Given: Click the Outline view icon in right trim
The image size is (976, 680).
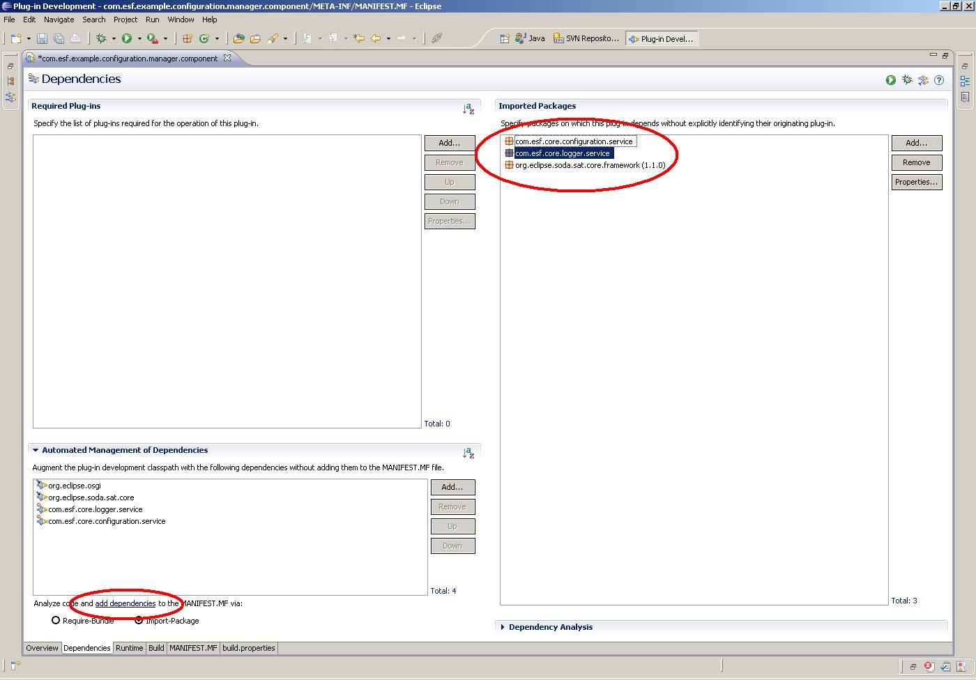Looking at the screenshot, I should [x=965, y=81].
